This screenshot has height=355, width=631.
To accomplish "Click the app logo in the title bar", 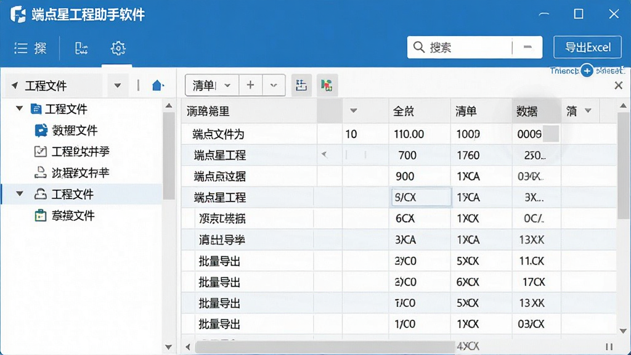I will (x=18, y=15).
